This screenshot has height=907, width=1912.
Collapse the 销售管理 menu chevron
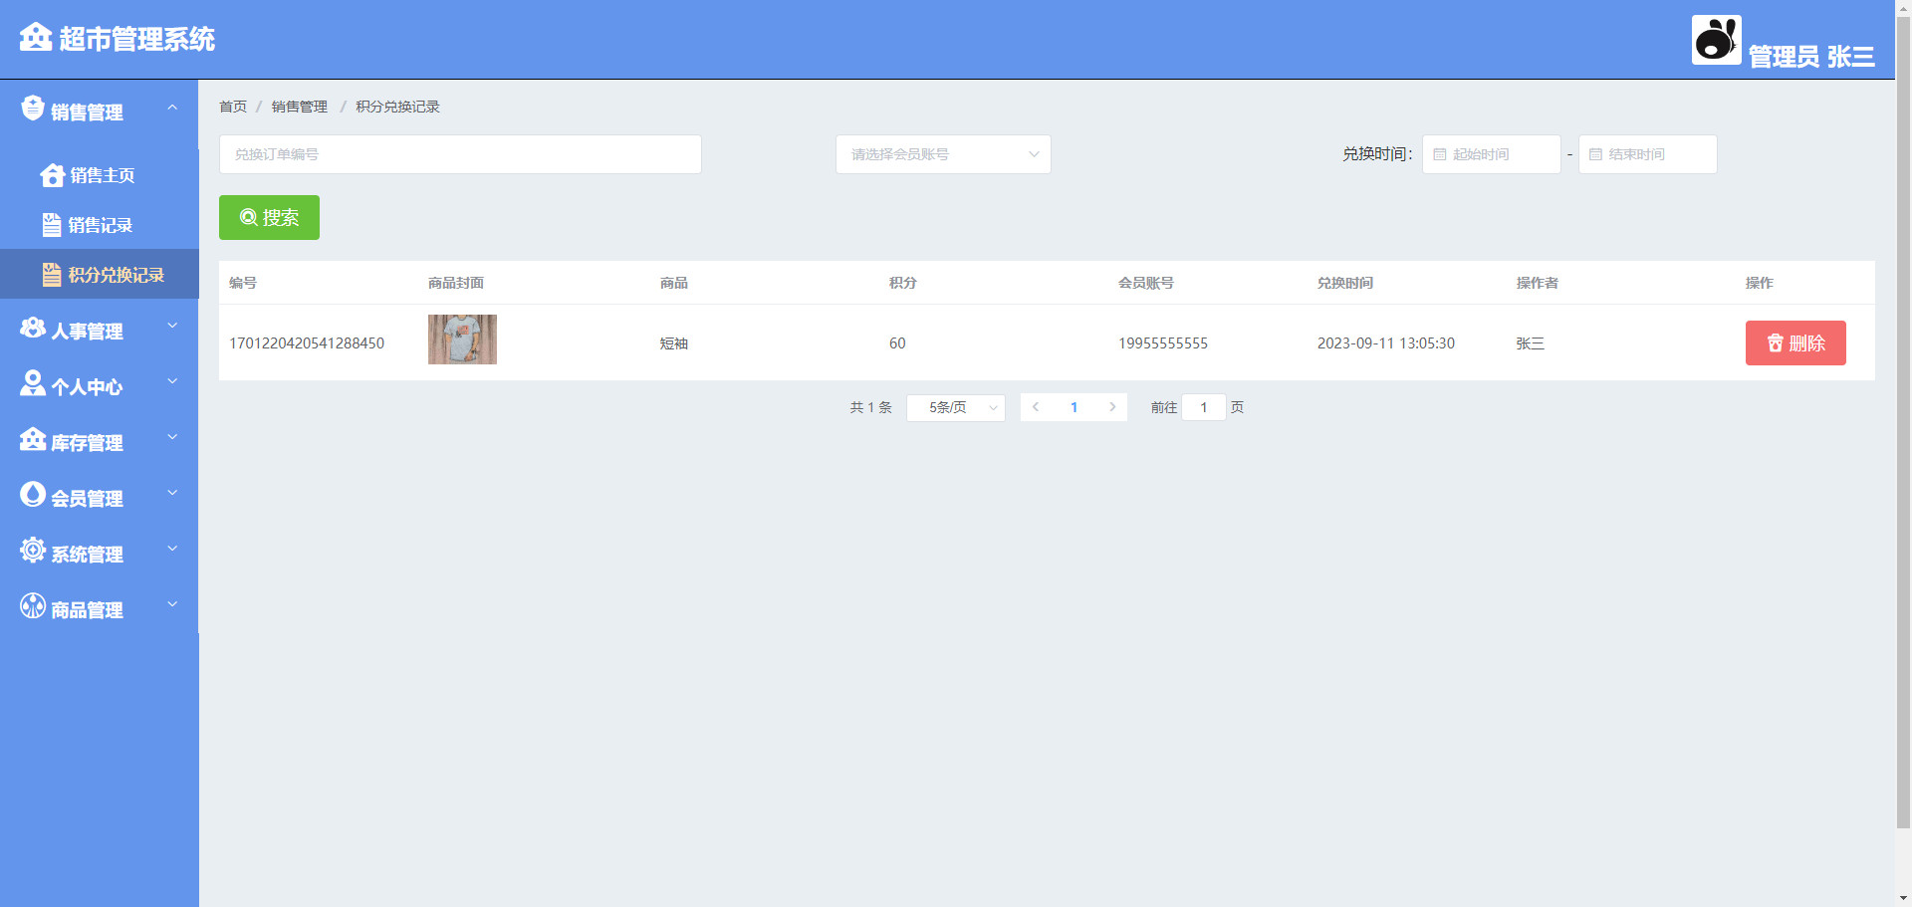click(x=172, y=108)
